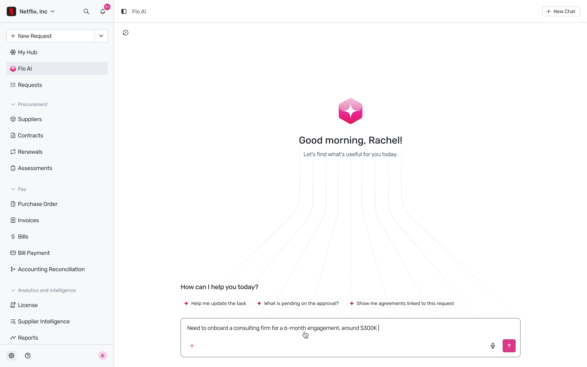Open the search icon in sidebar
This screenshot has width=587, height=367.
[x=86, y=11]
